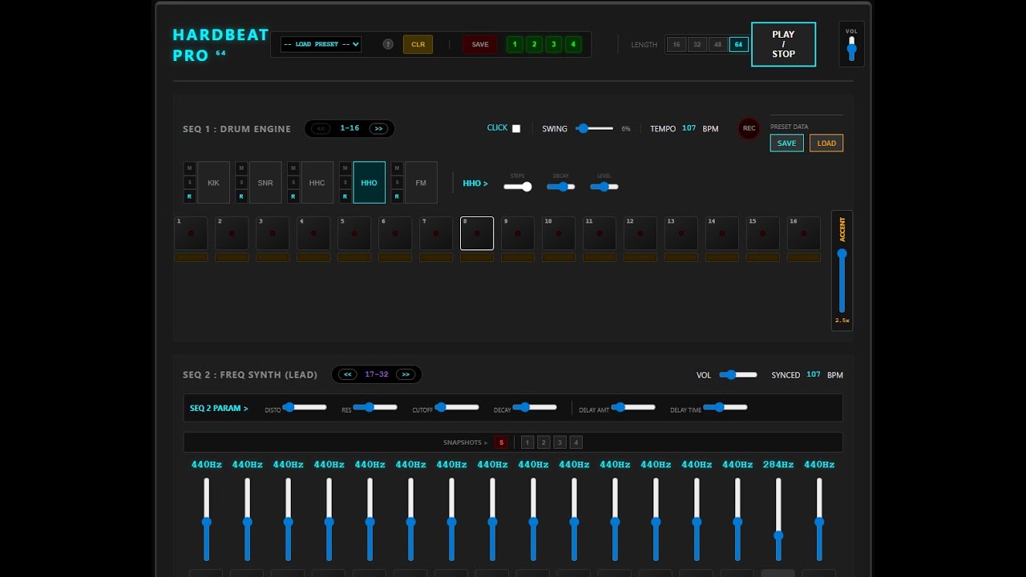The height and width of the screenshot is (577, 1026).
Task: Click the preset data LOAD button
Action: (826, 143)
